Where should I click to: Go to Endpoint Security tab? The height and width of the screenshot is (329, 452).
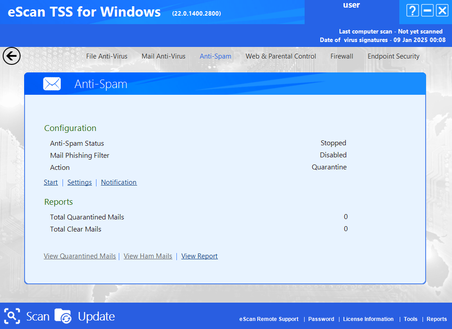393,56
